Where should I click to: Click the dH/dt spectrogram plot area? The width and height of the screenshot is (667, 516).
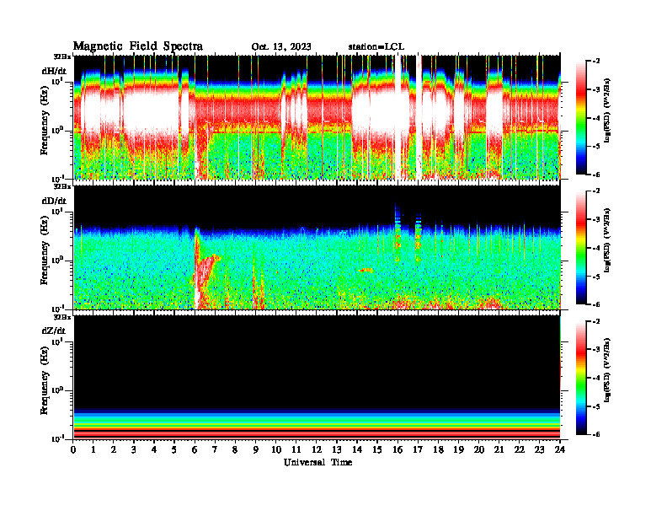coord(317,117)
